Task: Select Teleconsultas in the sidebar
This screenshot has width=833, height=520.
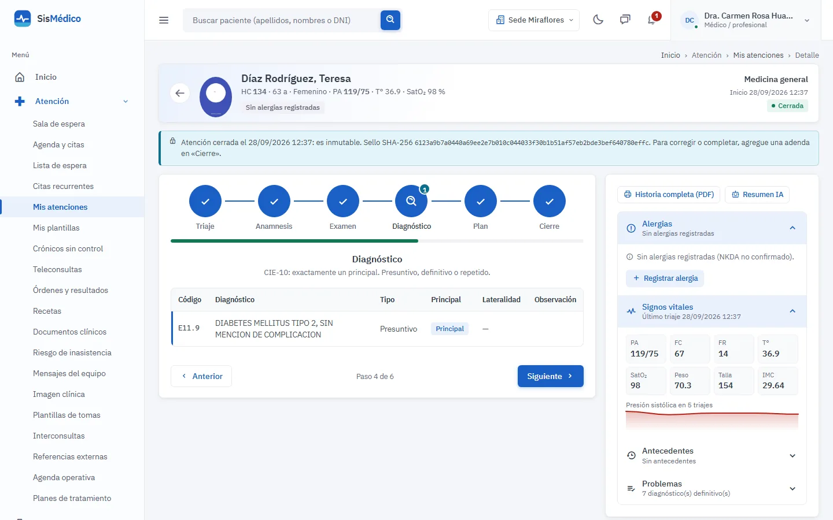Action: coord(57,269)
